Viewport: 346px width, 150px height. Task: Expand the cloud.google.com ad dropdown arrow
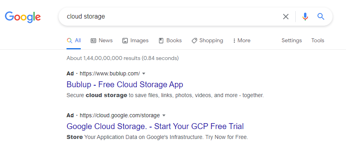163,116
